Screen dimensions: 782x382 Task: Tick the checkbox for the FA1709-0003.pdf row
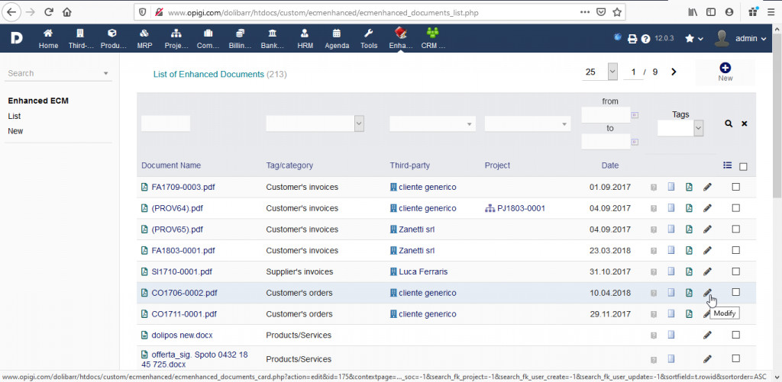[736, 187]
